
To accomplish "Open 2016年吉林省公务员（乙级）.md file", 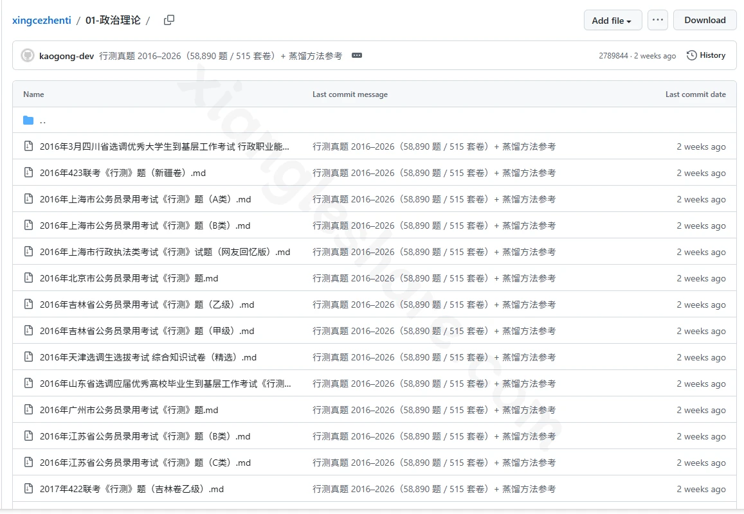I will 147,305.
